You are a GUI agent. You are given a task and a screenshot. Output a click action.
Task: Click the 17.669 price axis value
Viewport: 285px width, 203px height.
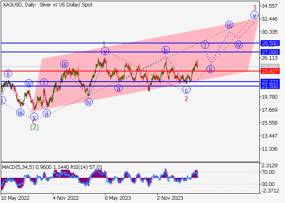pyautogui.click(x=270, y=110)
